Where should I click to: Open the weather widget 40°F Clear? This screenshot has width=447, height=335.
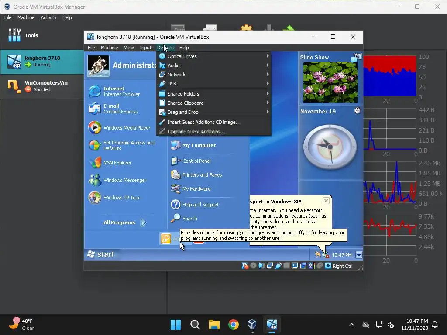[x=22, y=324]
